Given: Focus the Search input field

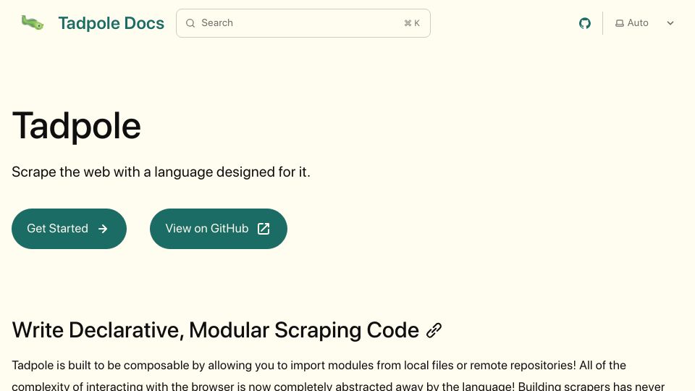Looking at the screenshot, I should (x=303, y=23).
